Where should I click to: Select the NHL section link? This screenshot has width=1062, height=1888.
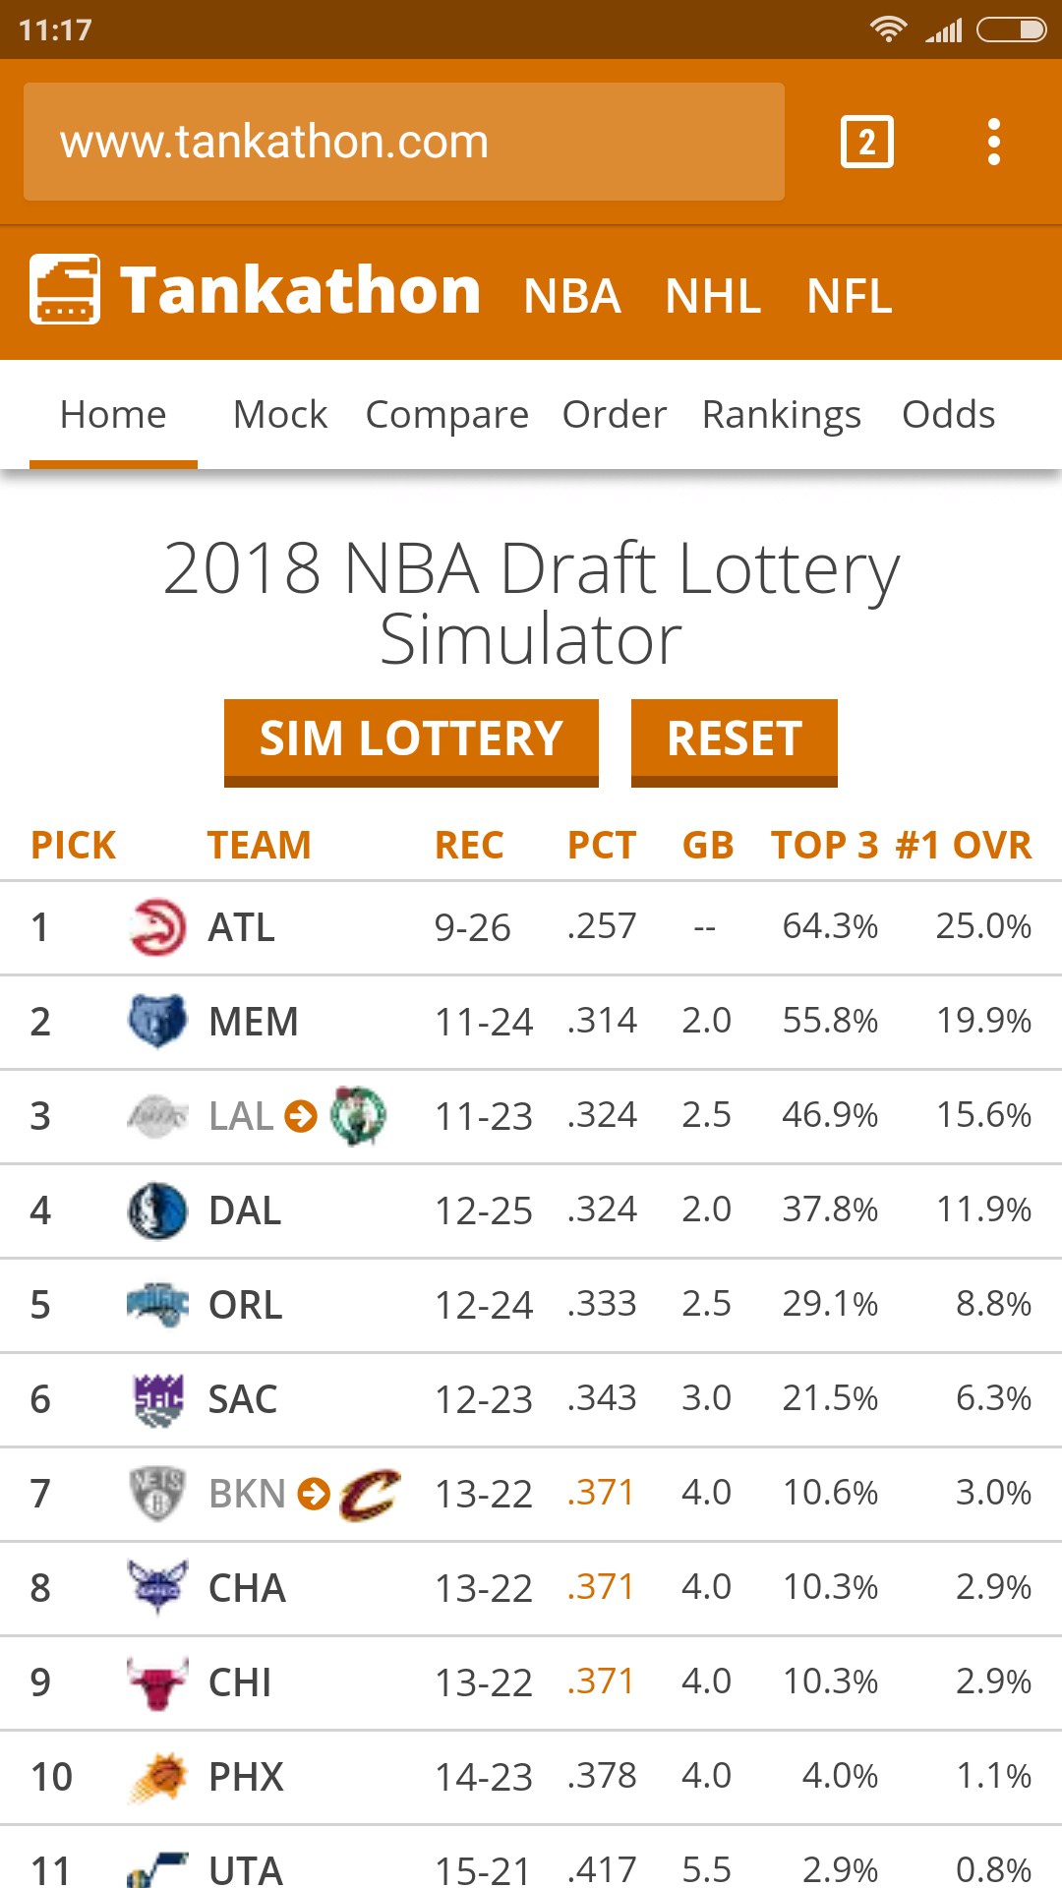click(x=714, y=296)
